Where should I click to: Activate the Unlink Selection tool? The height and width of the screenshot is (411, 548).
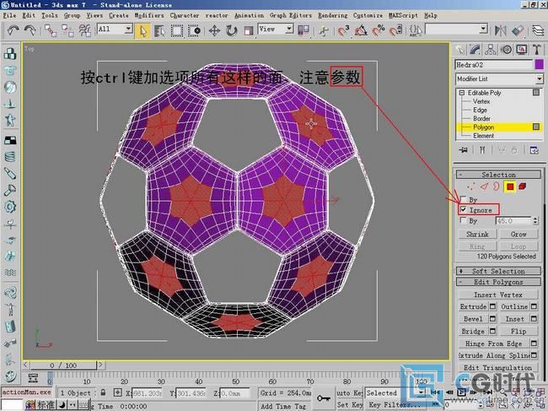point(67,30)
